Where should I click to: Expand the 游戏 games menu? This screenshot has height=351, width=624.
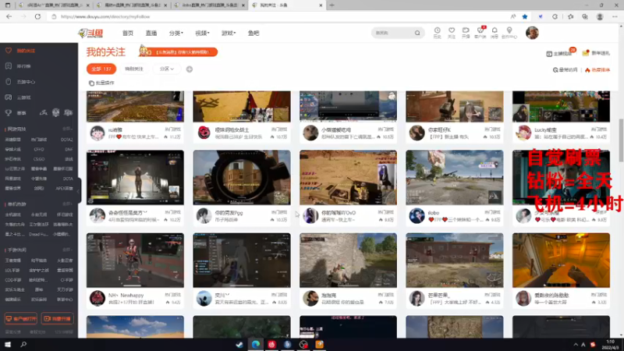click(x=229, y=33)
